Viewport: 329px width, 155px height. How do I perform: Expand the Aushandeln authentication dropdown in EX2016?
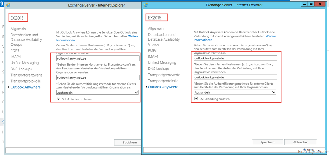tap(235, 92)
